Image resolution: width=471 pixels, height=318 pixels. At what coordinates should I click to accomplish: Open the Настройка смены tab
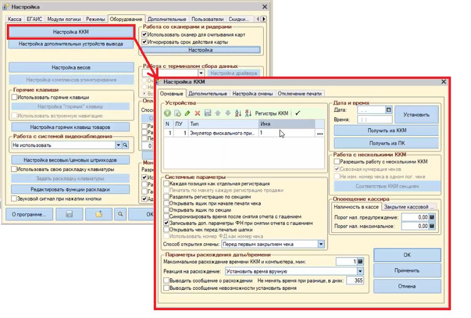click(253, 94)
